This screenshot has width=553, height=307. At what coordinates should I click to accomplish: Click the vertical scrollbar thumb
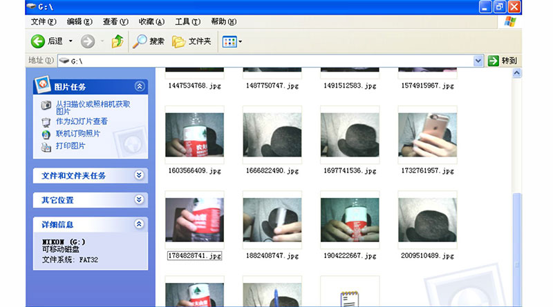[x=516, y=250]
